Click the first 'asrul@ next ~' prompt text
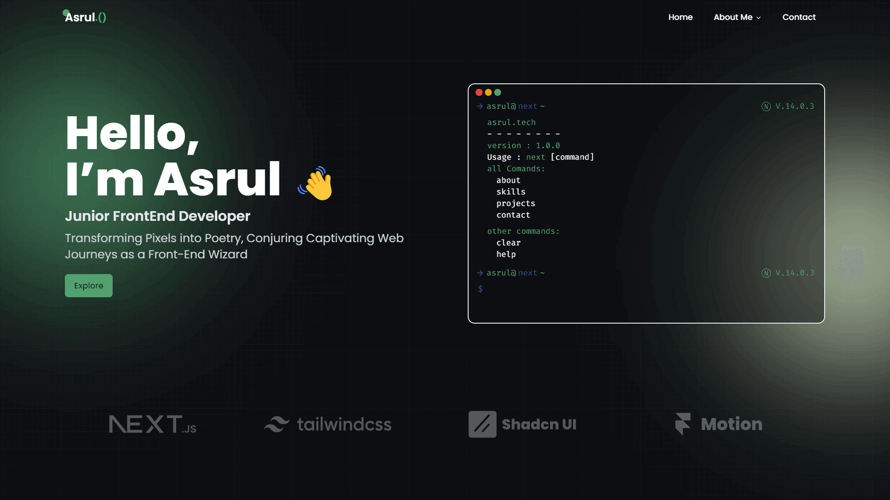The height and width of the screenshot is (500, 890). click(515, 106)
